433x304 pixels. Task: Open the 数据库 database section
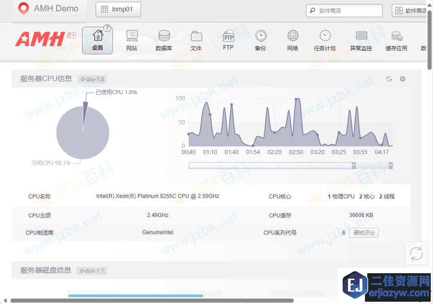[x=164, y=41]
